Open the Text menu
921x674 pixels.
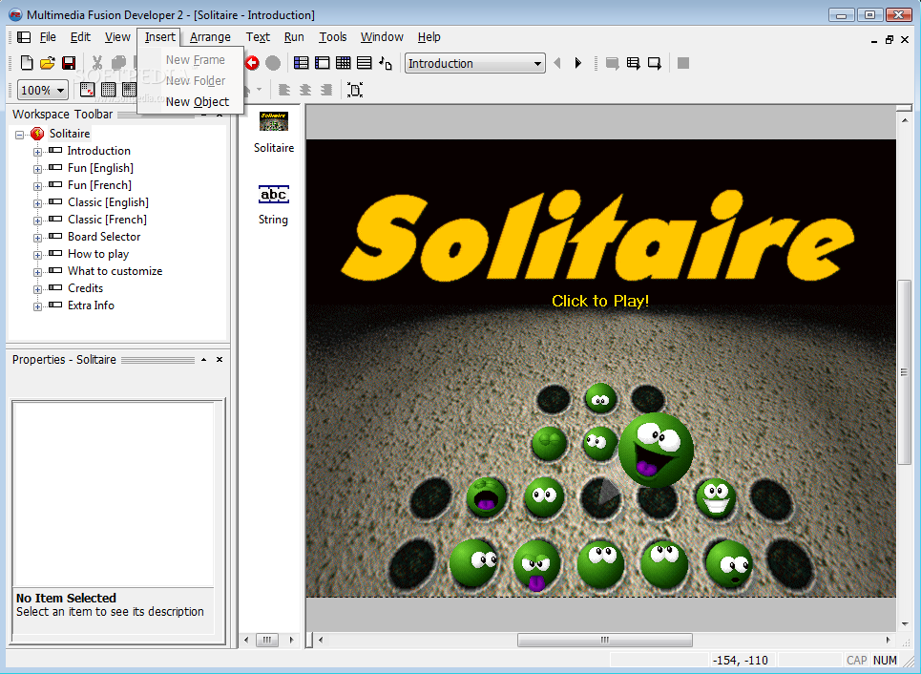[258, 37]
